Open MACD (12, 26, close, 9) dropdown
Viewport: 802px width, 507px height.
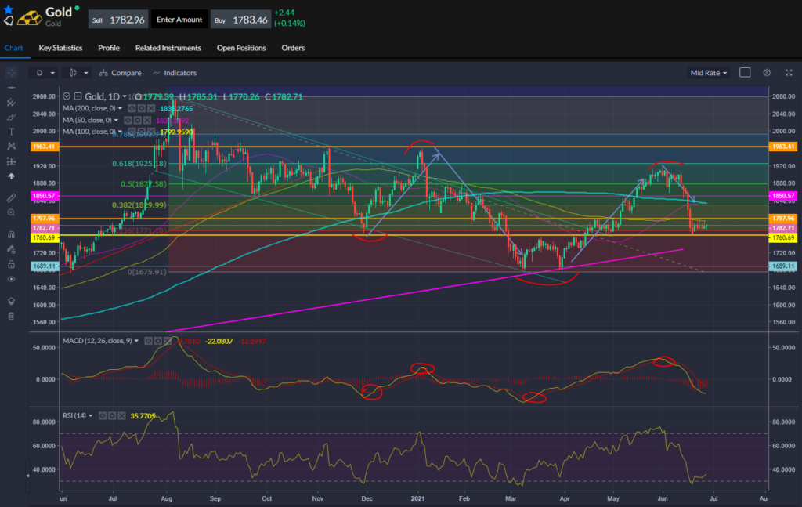coord(136,341)
